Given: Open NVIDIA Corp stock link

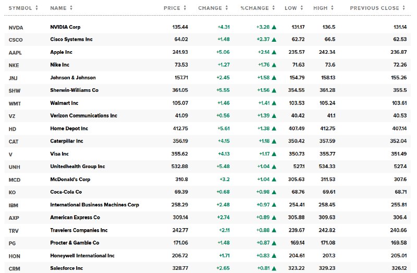Looking at the screenshot, I should coord(65,27).
